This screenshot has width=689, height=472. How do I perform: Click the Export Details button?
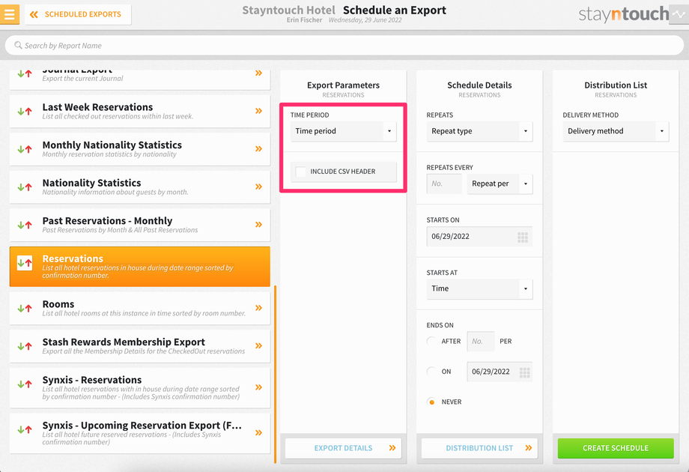[x=343, y=448]
